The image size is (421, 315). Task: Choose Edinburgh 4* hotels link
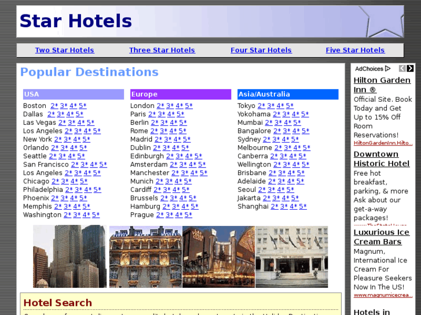pyautogui.click(x=189, y=156)
